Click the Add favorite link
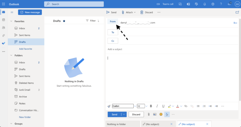 pos(25,49)
